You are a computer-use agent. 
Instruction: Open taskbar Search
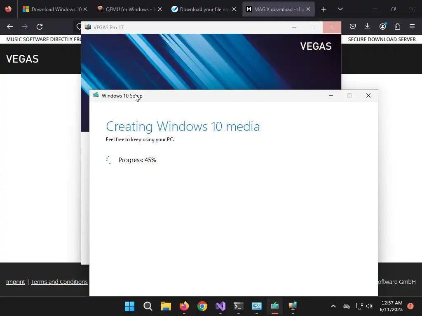coord(148,306)
